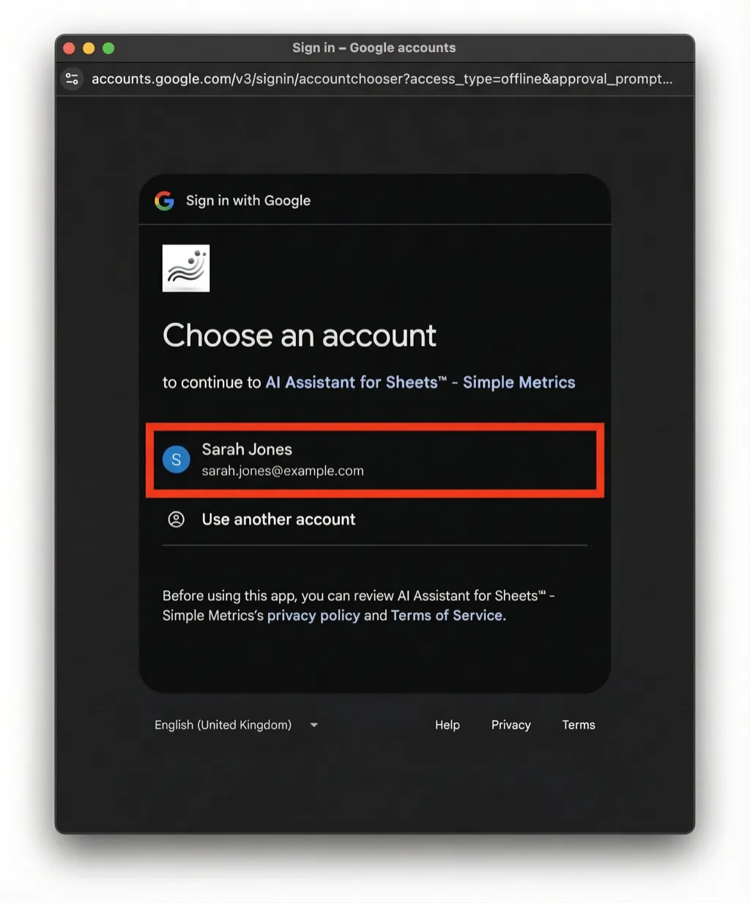The height and width of the screenshot is (903, 750).
Task: Click the Privacy link in the footer
Action: click(x=510, y=724)
